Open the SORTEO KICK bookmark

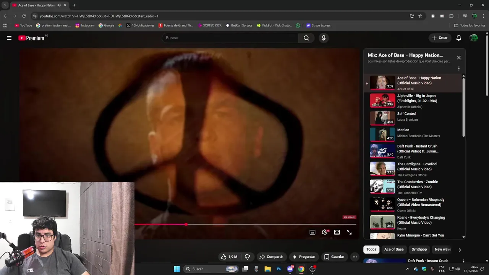coord(210,26)
